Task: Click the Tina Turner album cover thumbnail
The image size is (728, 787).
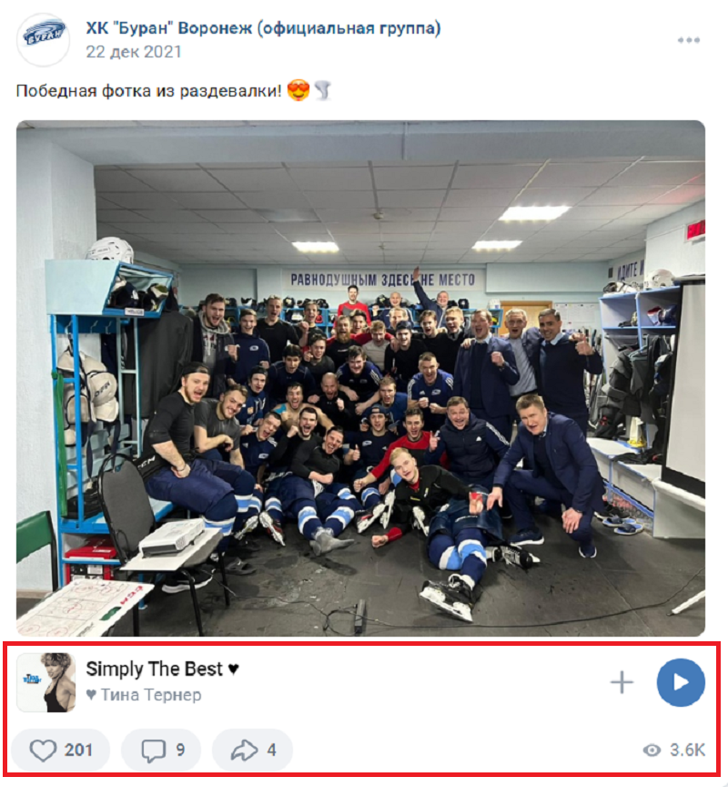Action: point(46,682)
